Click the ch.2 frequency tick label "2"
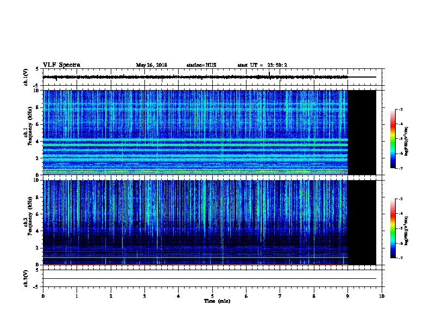430x332 pixels. [38, 248]
